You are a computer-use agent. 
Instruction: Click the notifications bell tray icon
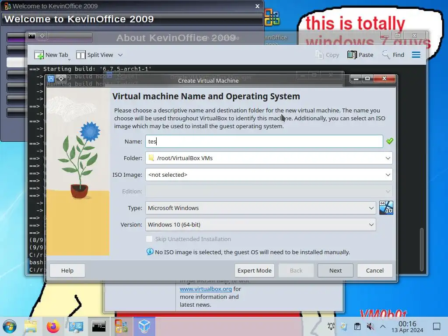pos(331,326)
